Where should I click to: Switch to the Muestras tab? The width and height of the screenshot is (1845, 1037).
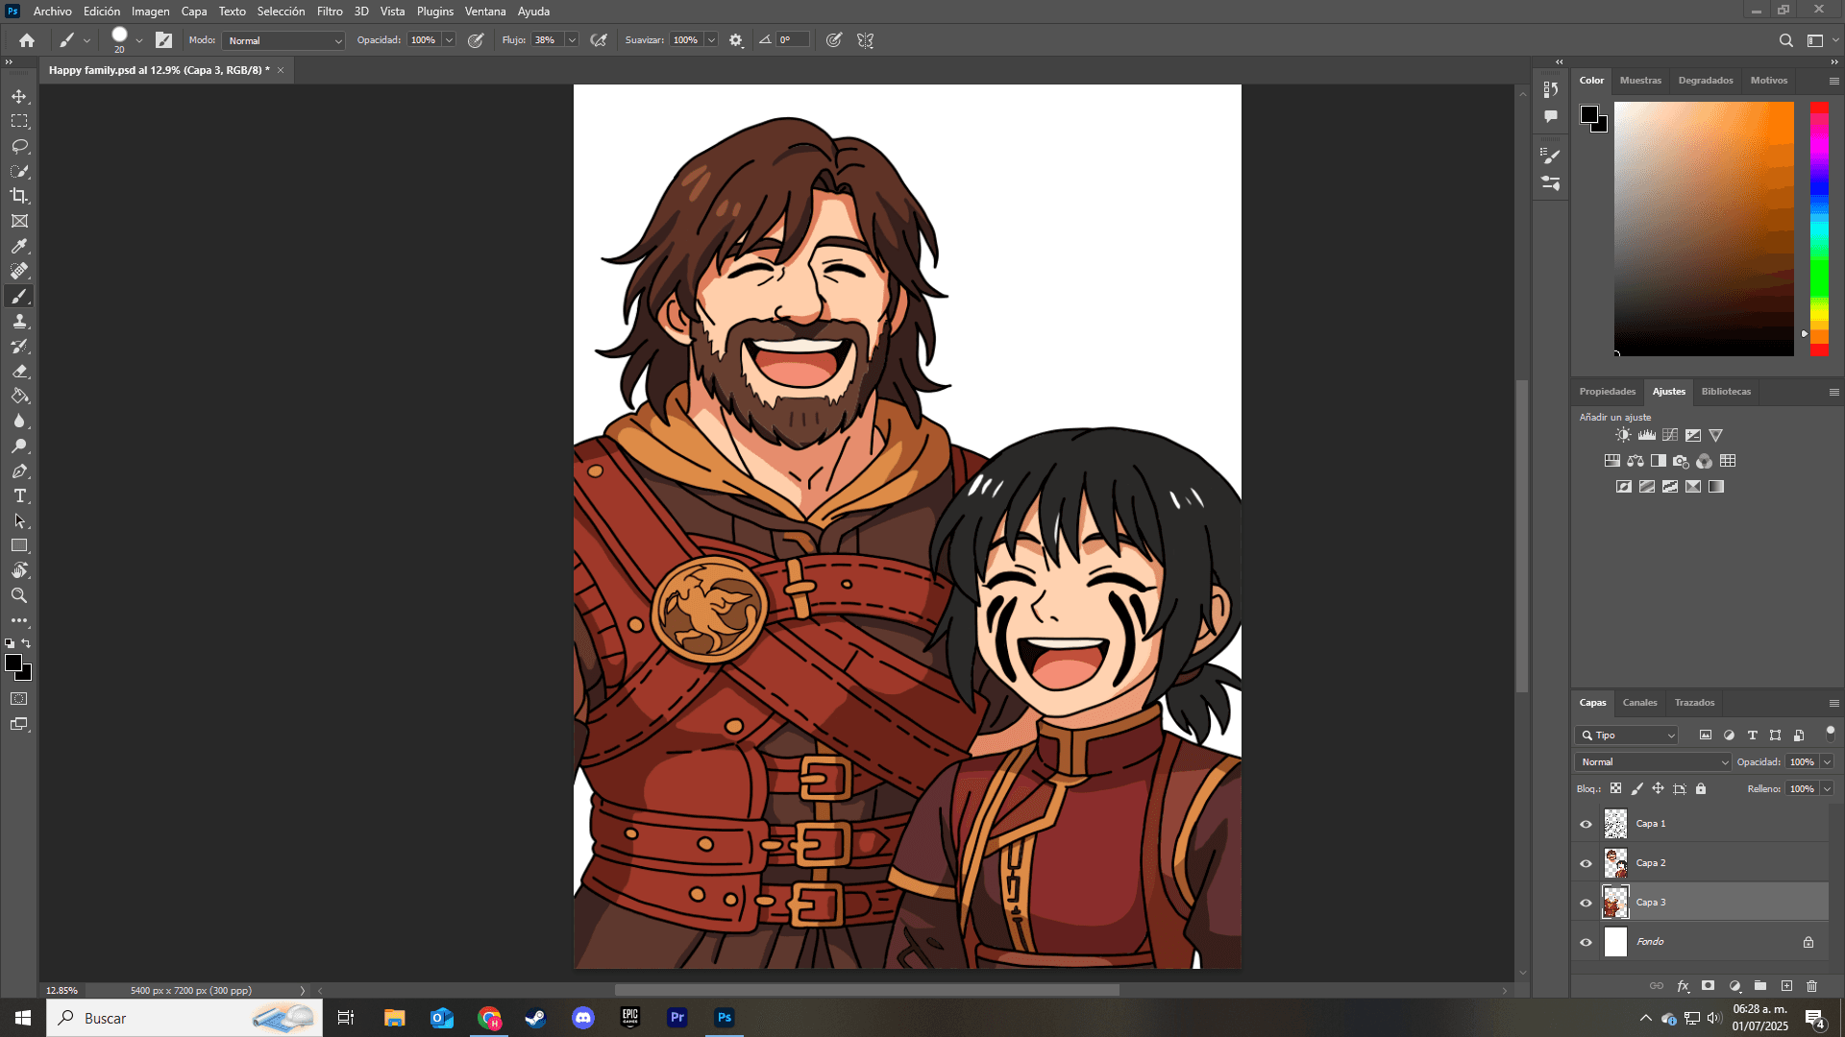(1639, 81)
